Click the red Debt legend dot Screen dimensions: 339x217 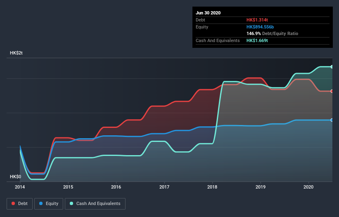click(x=13, y=203)
